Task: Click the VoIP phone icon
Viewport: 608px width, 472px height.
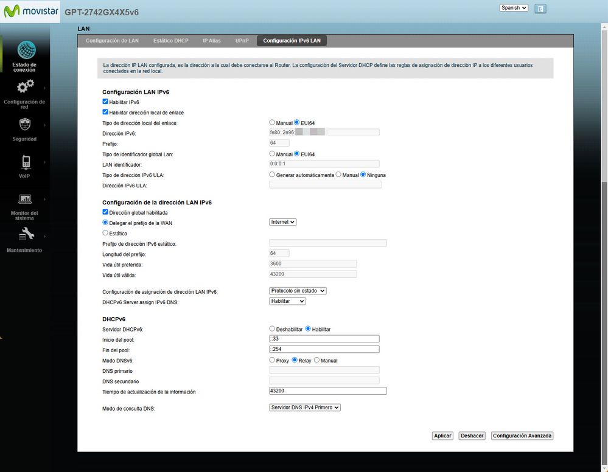Action: (25, 162)
